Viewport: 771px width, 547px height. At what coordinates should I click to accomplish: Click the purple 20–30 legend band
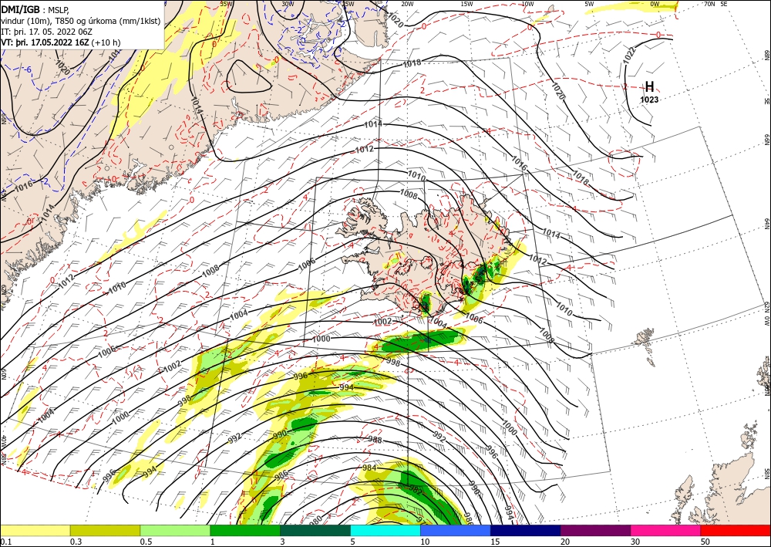pyautogui.click(x=595, y=531)
